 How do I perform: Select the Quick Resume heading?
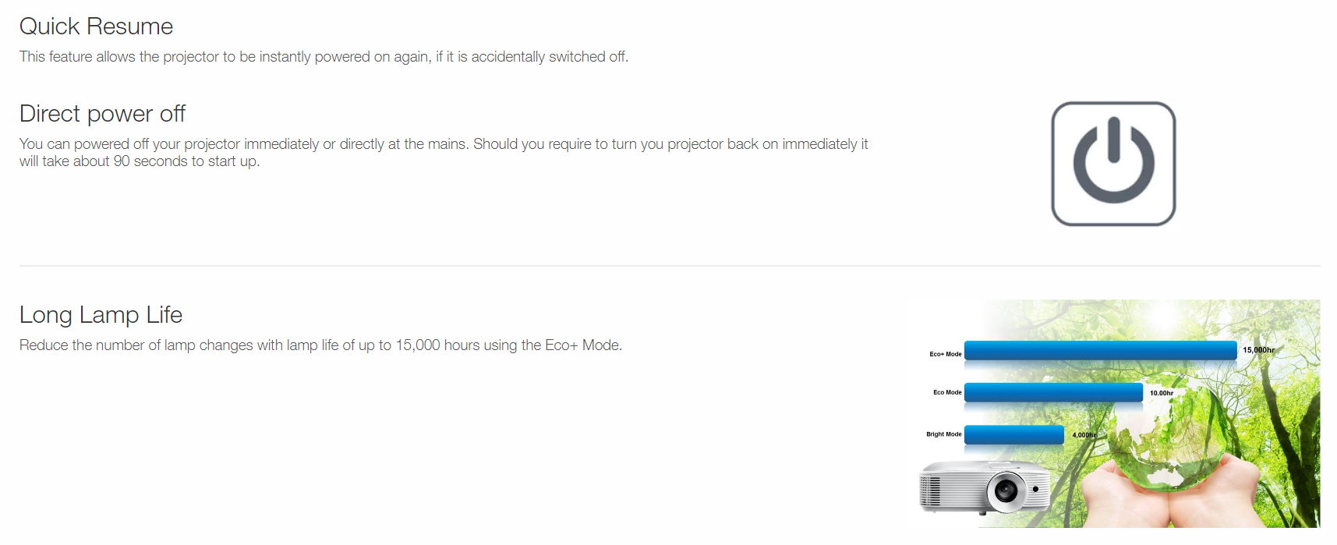[96, 27]
